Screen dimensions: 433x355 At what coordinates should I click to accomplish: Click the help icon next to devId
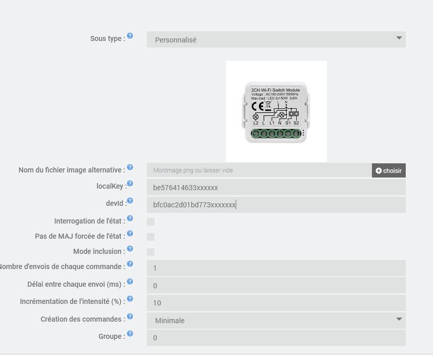(130, 201)
